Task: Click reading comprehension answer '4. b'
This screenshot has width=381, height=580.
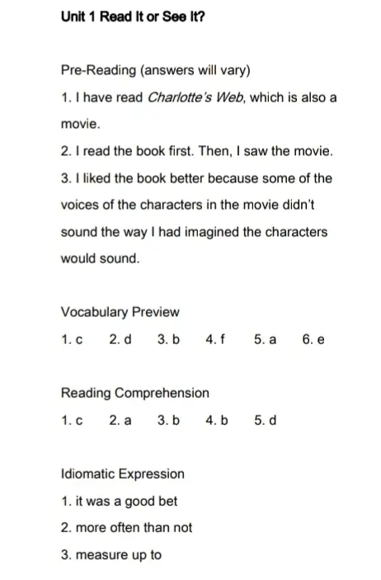Action: click(x=217, y=420)
